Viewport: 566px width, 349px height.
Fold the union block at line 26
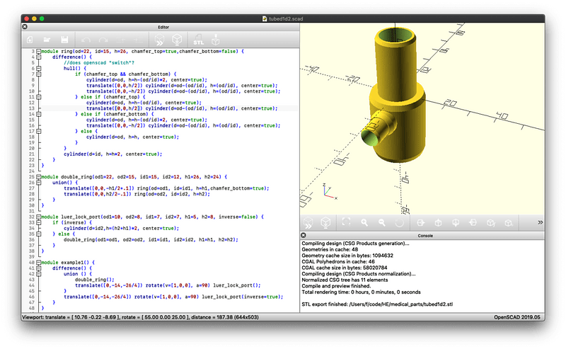39,183
